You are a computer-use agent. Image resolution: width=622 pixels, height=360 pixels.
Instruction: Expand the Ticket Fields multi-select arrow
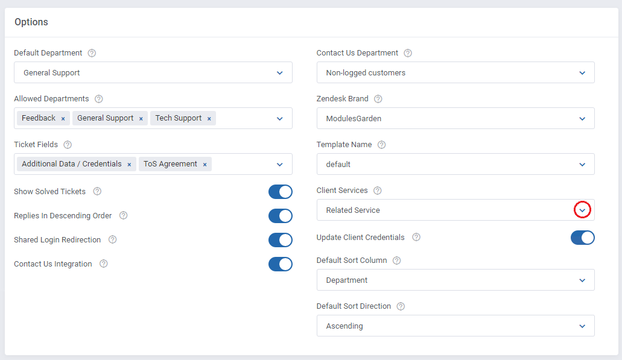[280, 165]
